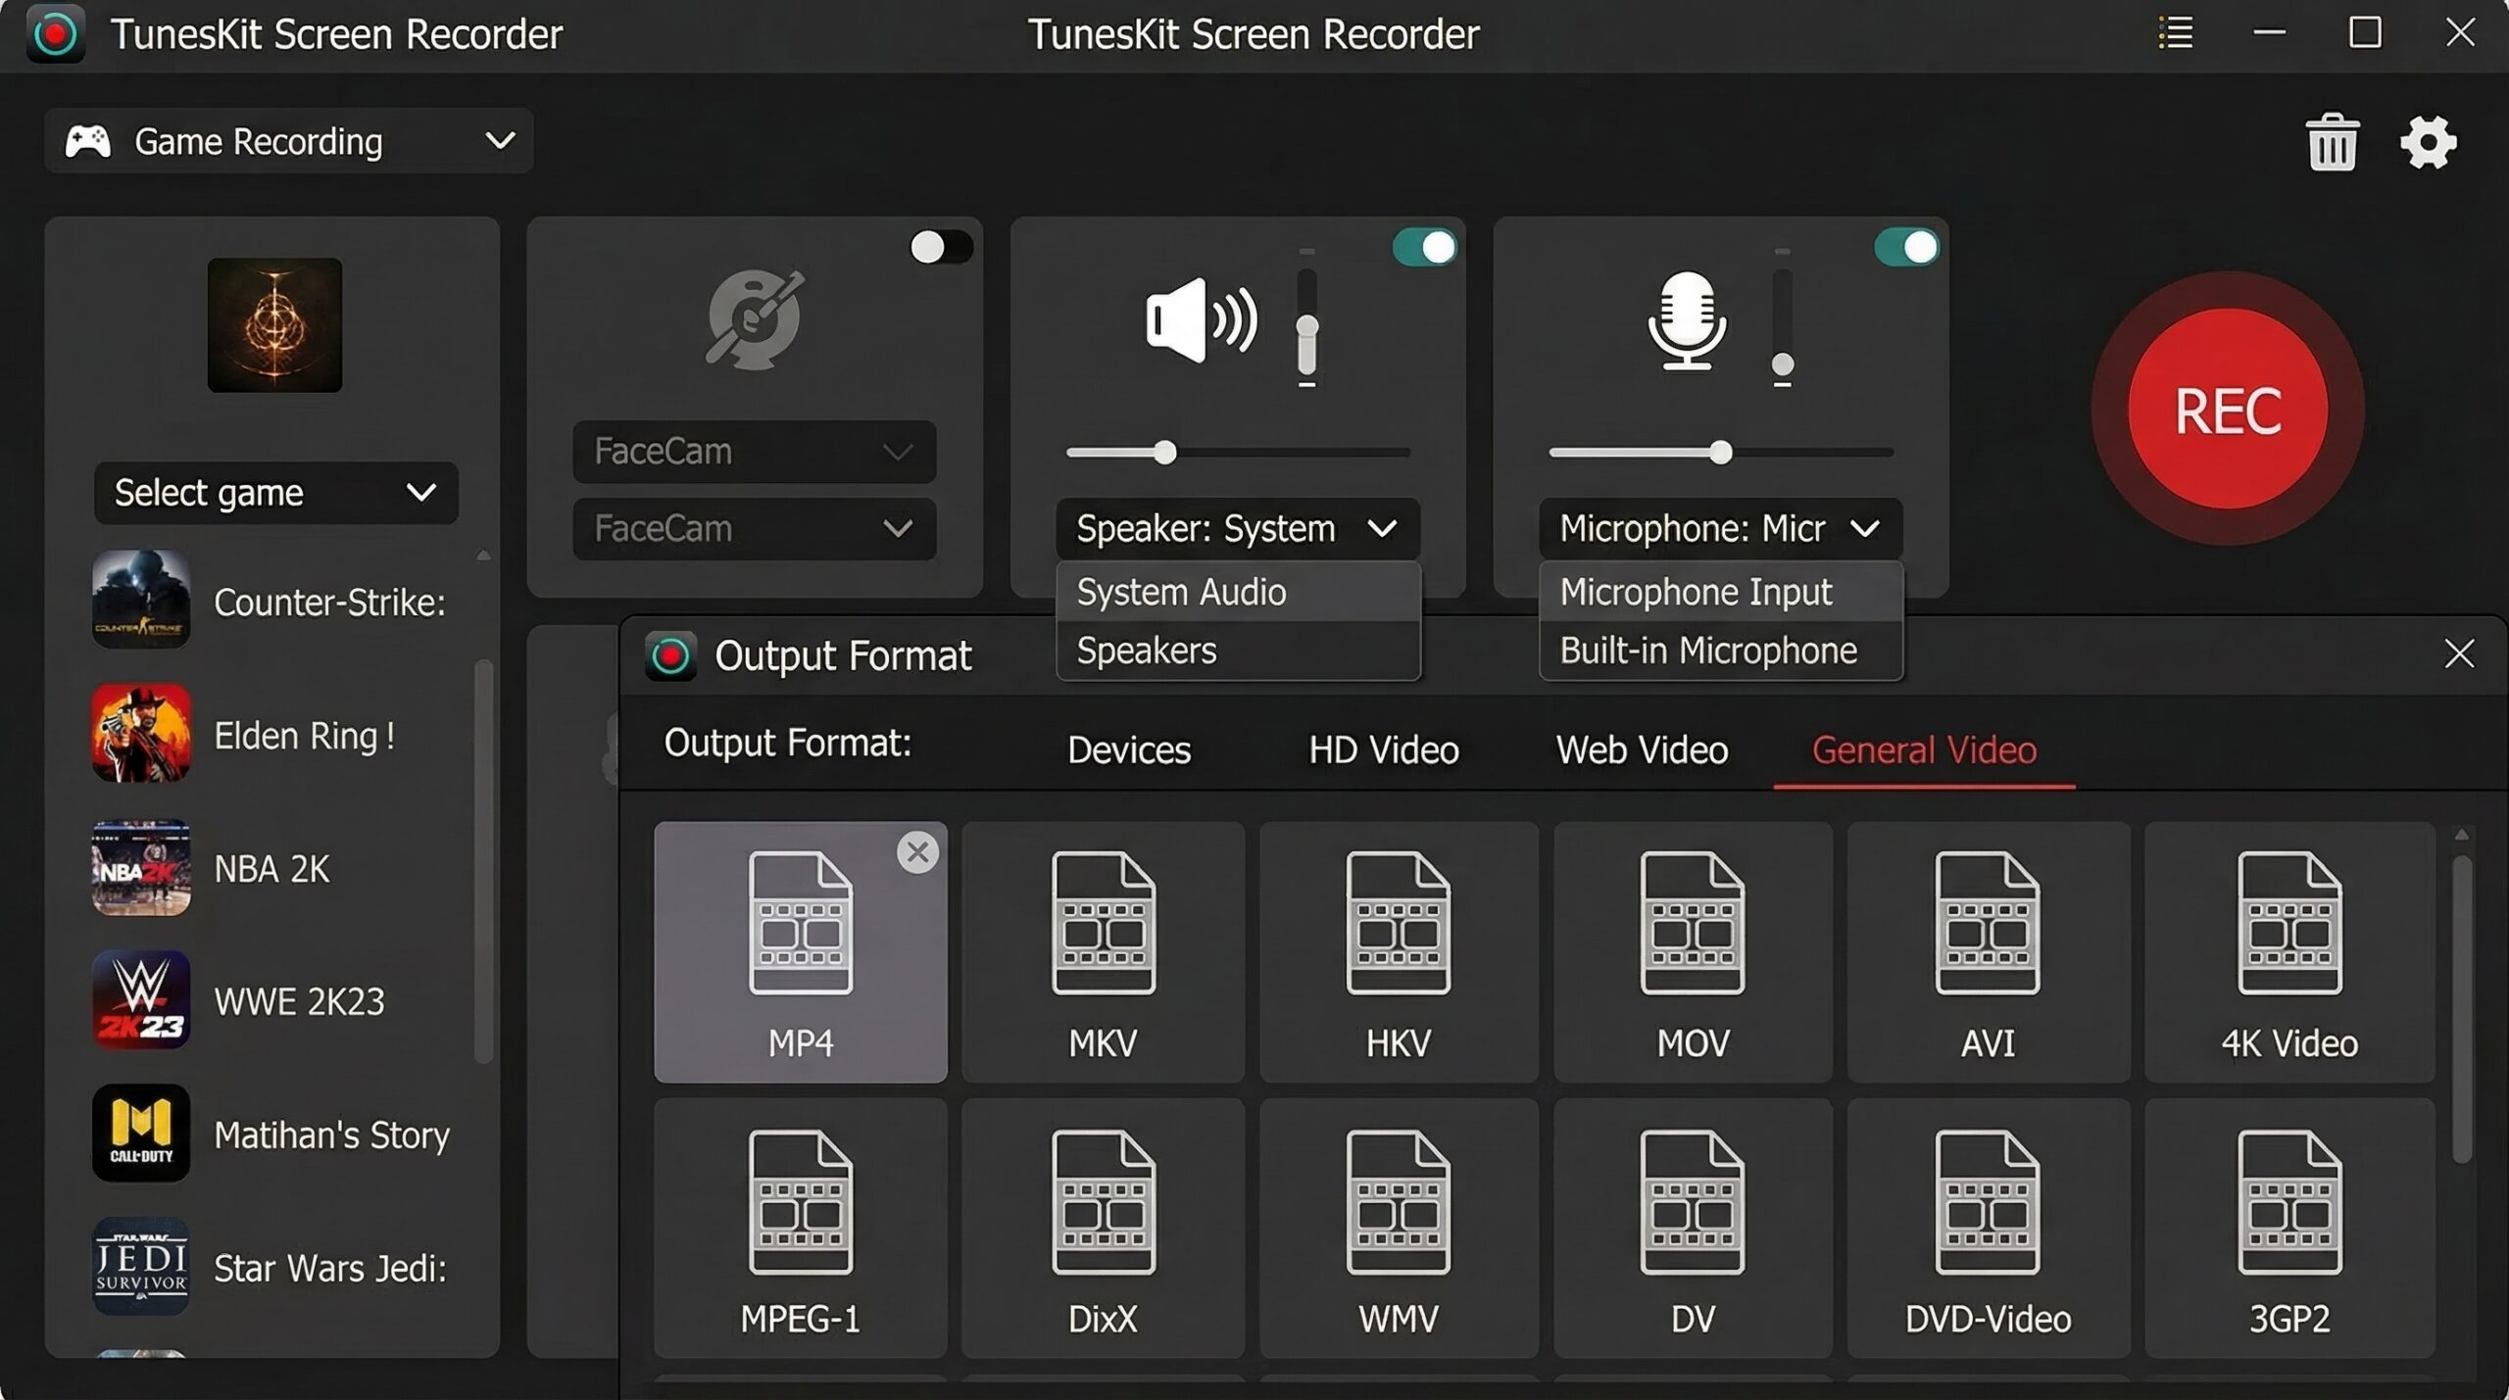Viewport: 2509px width, 1400px height.
Task: Open the Speaker: System dropdown
Action: pos(1237,528)
